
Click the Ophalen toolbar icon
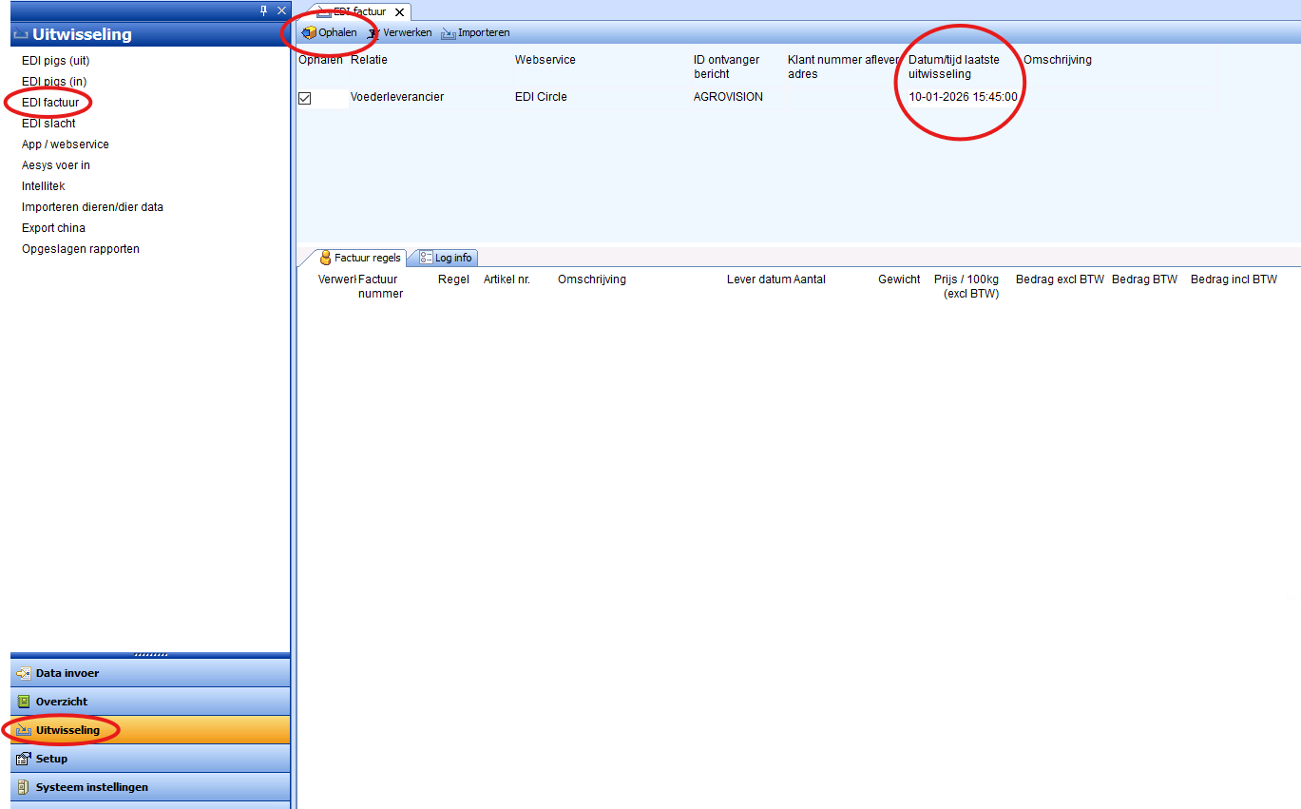tap(309, 32)
